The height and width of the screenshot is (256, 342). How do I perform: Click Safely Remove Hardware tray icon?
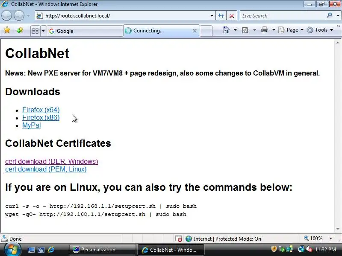282,249
